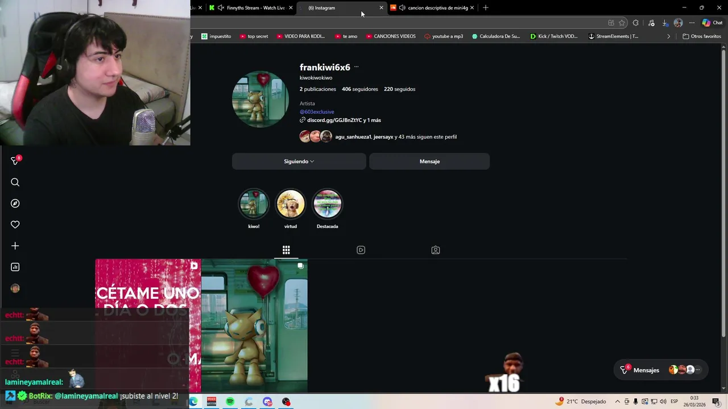This screenshot has height=409, width=728.
Task: View 406 seguidores list
Action: pos(359,89)
